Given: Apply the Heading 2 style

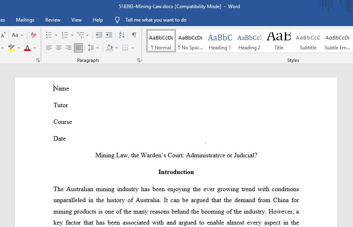Looking at the screenshot, I should pos(249,41).
